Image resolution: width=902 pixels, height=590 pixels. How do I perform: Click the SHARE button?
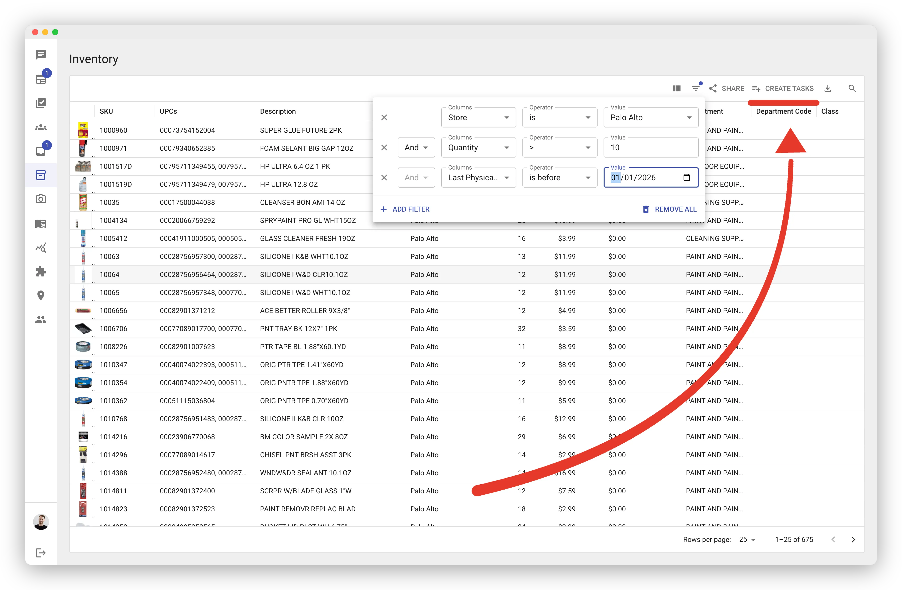[726, 89]
